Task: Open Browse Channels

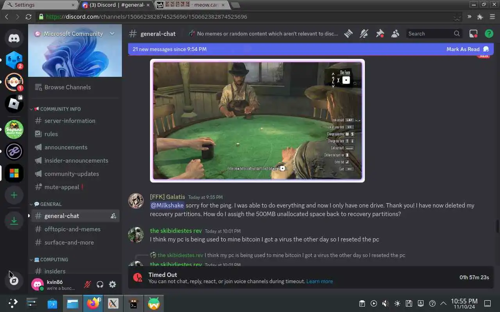Action: coord(75,87)
